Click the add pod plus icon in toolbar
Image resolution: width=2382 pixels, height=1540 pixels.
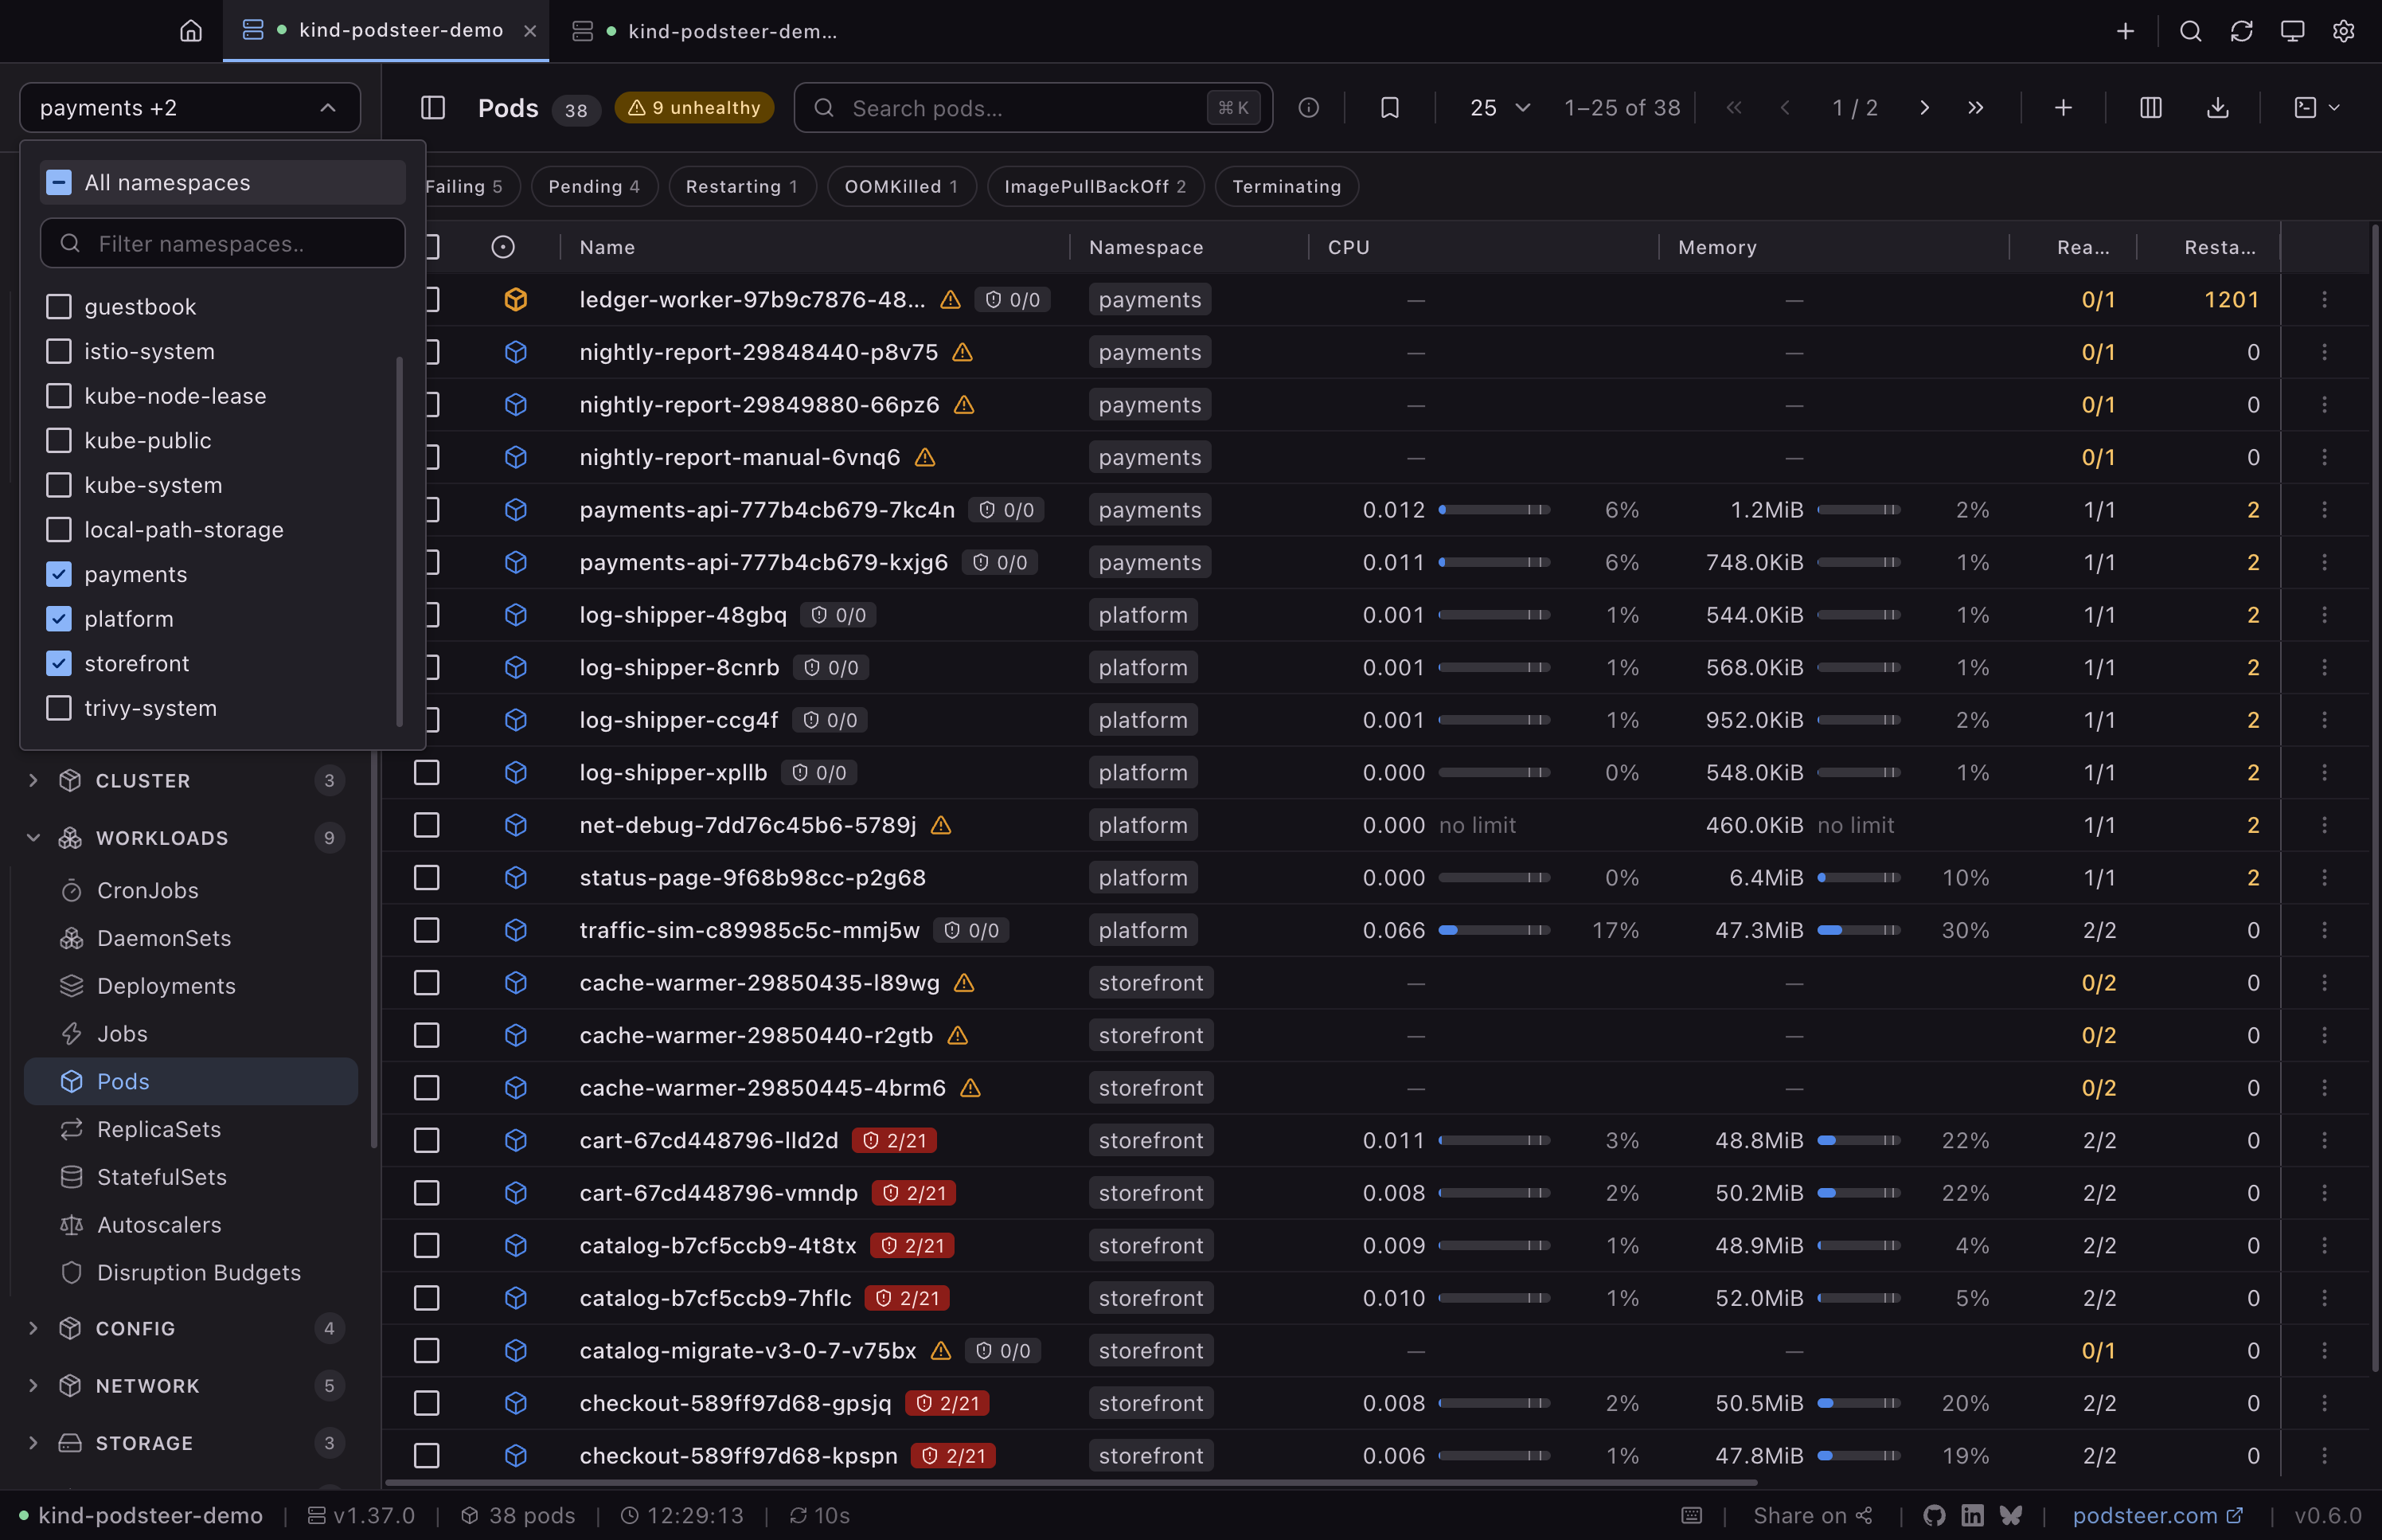pos(2063,108)
